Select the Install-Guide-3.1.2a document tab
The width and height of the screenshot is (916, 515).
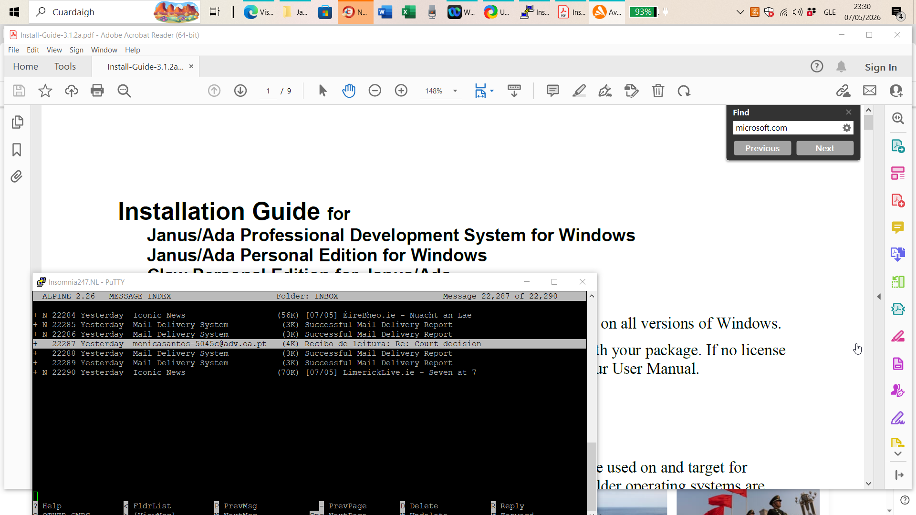[145, 67]
